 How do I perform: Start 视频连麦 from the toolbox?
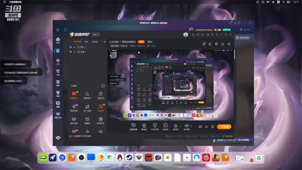(74, 108)
